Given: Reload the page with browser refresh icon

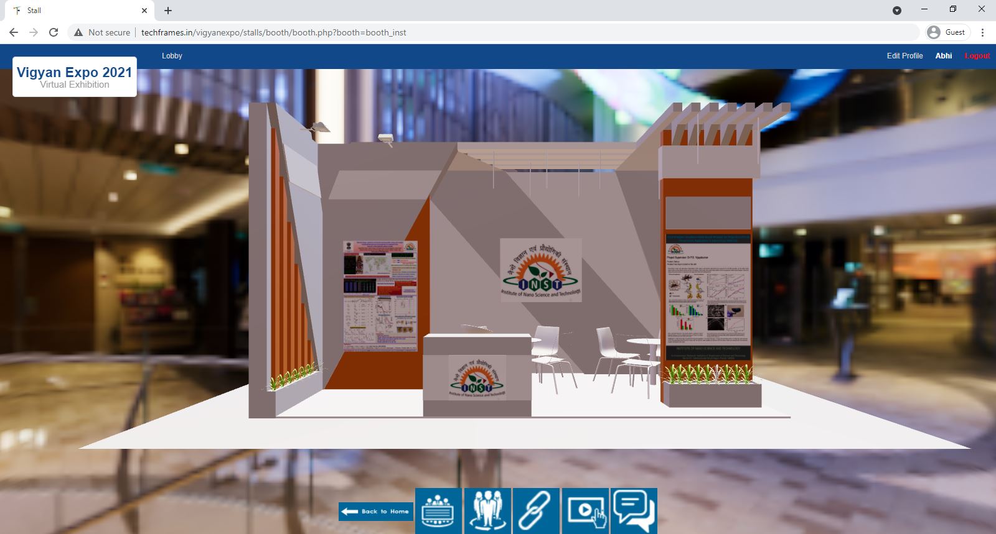Looking at the screenshot, I should point(54,32).
